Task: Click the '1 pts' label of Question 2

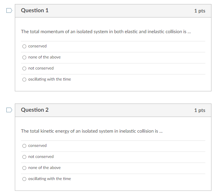Action: coord(199,110)
